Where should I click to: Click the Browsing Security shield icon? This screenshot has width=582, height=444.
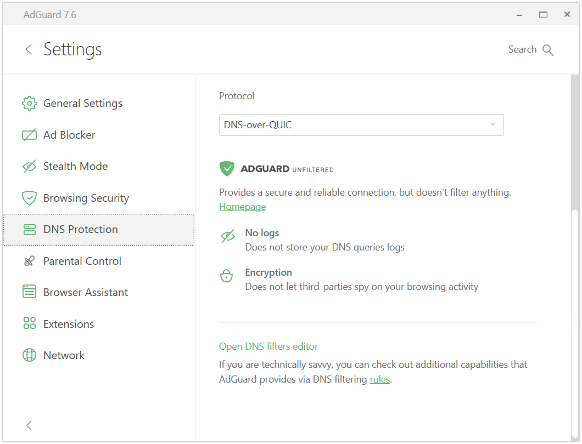29,198
